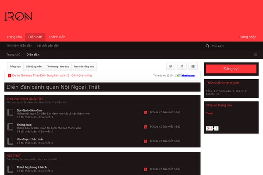Switch to the Tổng hợp tab
This screenshot has height=175, width=263.
(x=15, y=66)
